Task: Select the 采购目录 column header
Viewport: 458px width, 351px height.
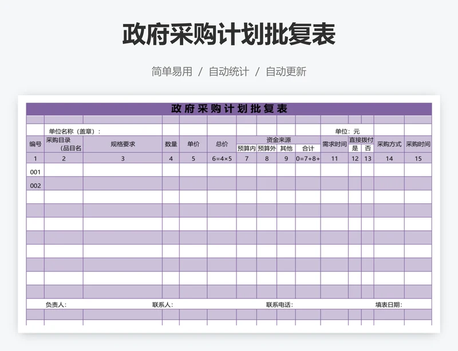Action: point(64,144)
